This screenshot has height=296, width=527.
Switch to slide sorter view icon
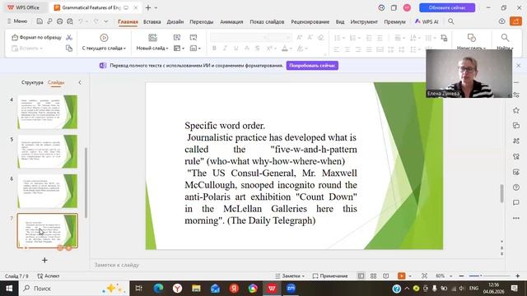coord(373,276)
